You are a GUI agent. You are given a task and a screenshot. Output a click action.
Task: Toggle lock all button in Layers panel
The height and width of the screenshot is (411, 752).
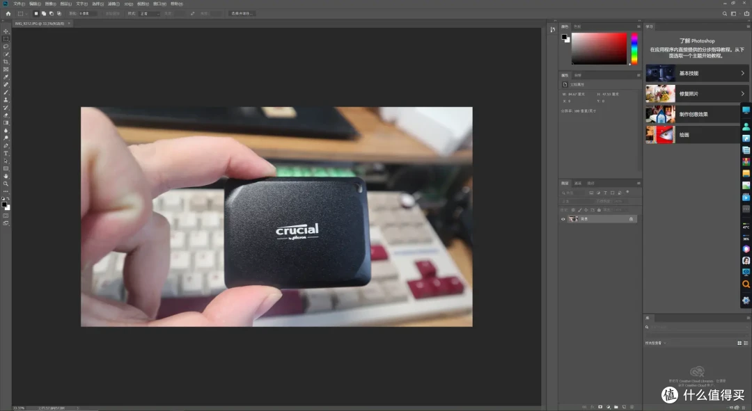point(599,210)
